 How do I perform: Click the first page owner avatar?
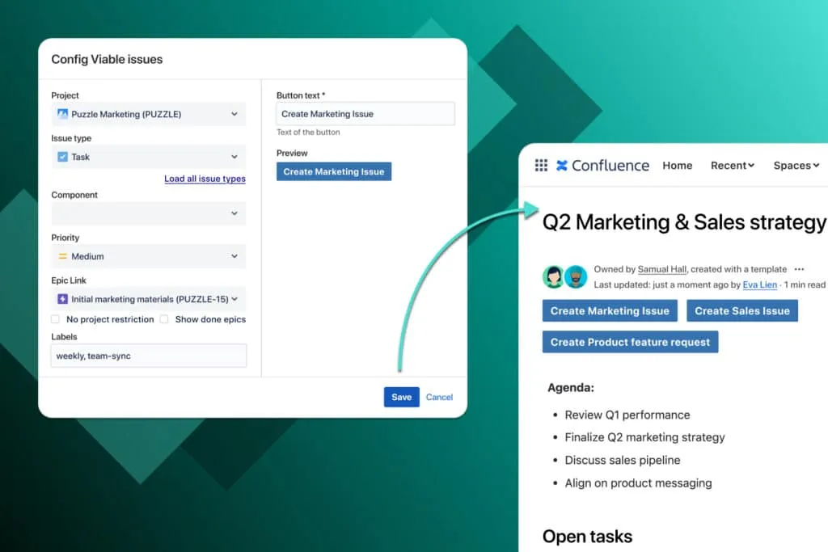[x=553, y=276]
